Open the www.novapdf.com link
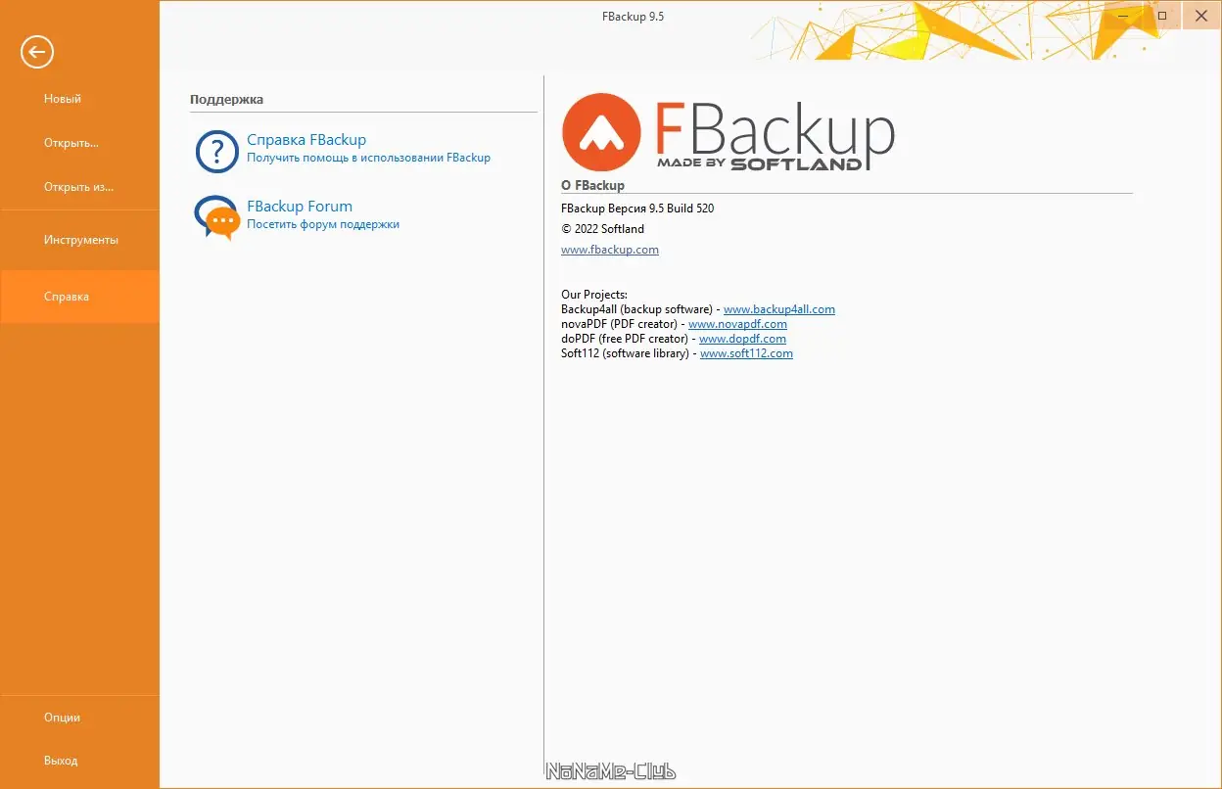Image resolution: width=1222 pixels, height=789 pixels. point(737,324)
